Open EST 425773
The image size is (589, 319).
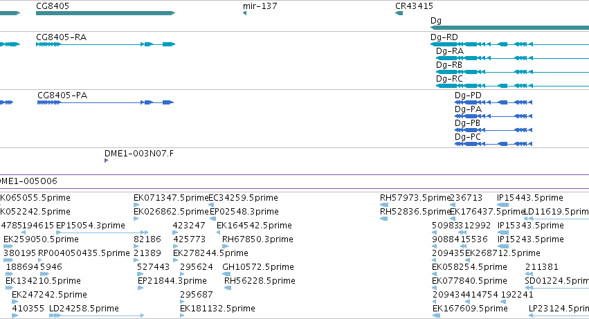(190, 239)
